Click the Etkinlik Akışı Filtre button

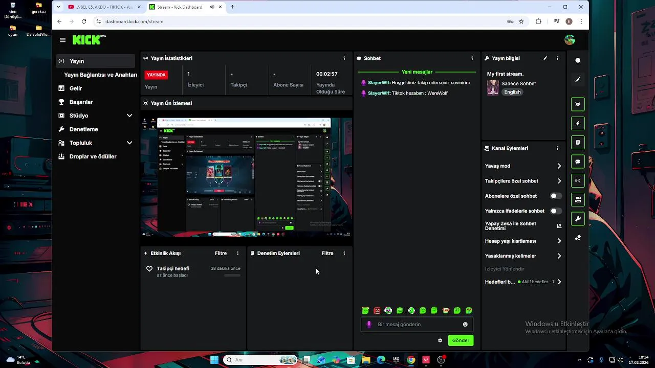tap(221, 253)
